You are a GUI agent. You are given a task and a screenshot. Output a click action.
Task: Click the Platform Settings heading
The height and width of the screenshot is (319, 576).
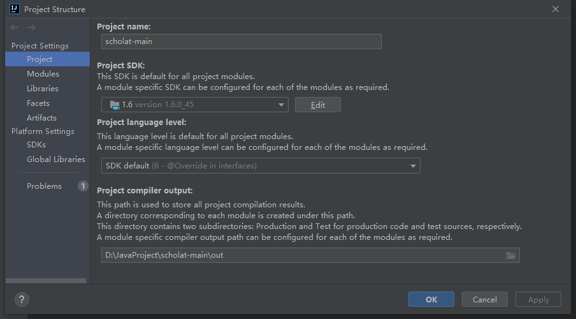pos(43,131)
